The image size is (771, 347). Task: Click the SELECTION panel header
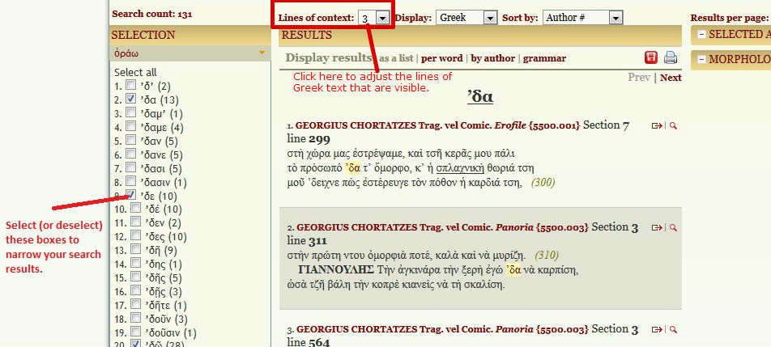pyautogui.click(x=190, y=36)
